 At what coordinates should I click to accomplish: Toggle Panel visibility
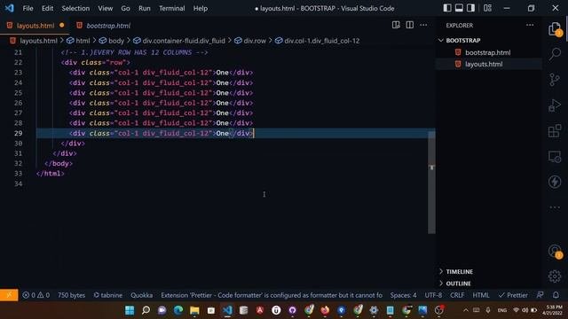pos(459,8)
